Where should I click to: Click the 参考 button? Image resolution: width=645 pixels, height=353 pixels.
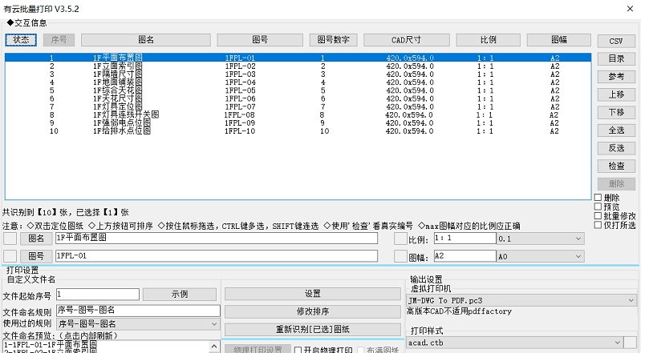pyautogui.click(x=616, y=77)
